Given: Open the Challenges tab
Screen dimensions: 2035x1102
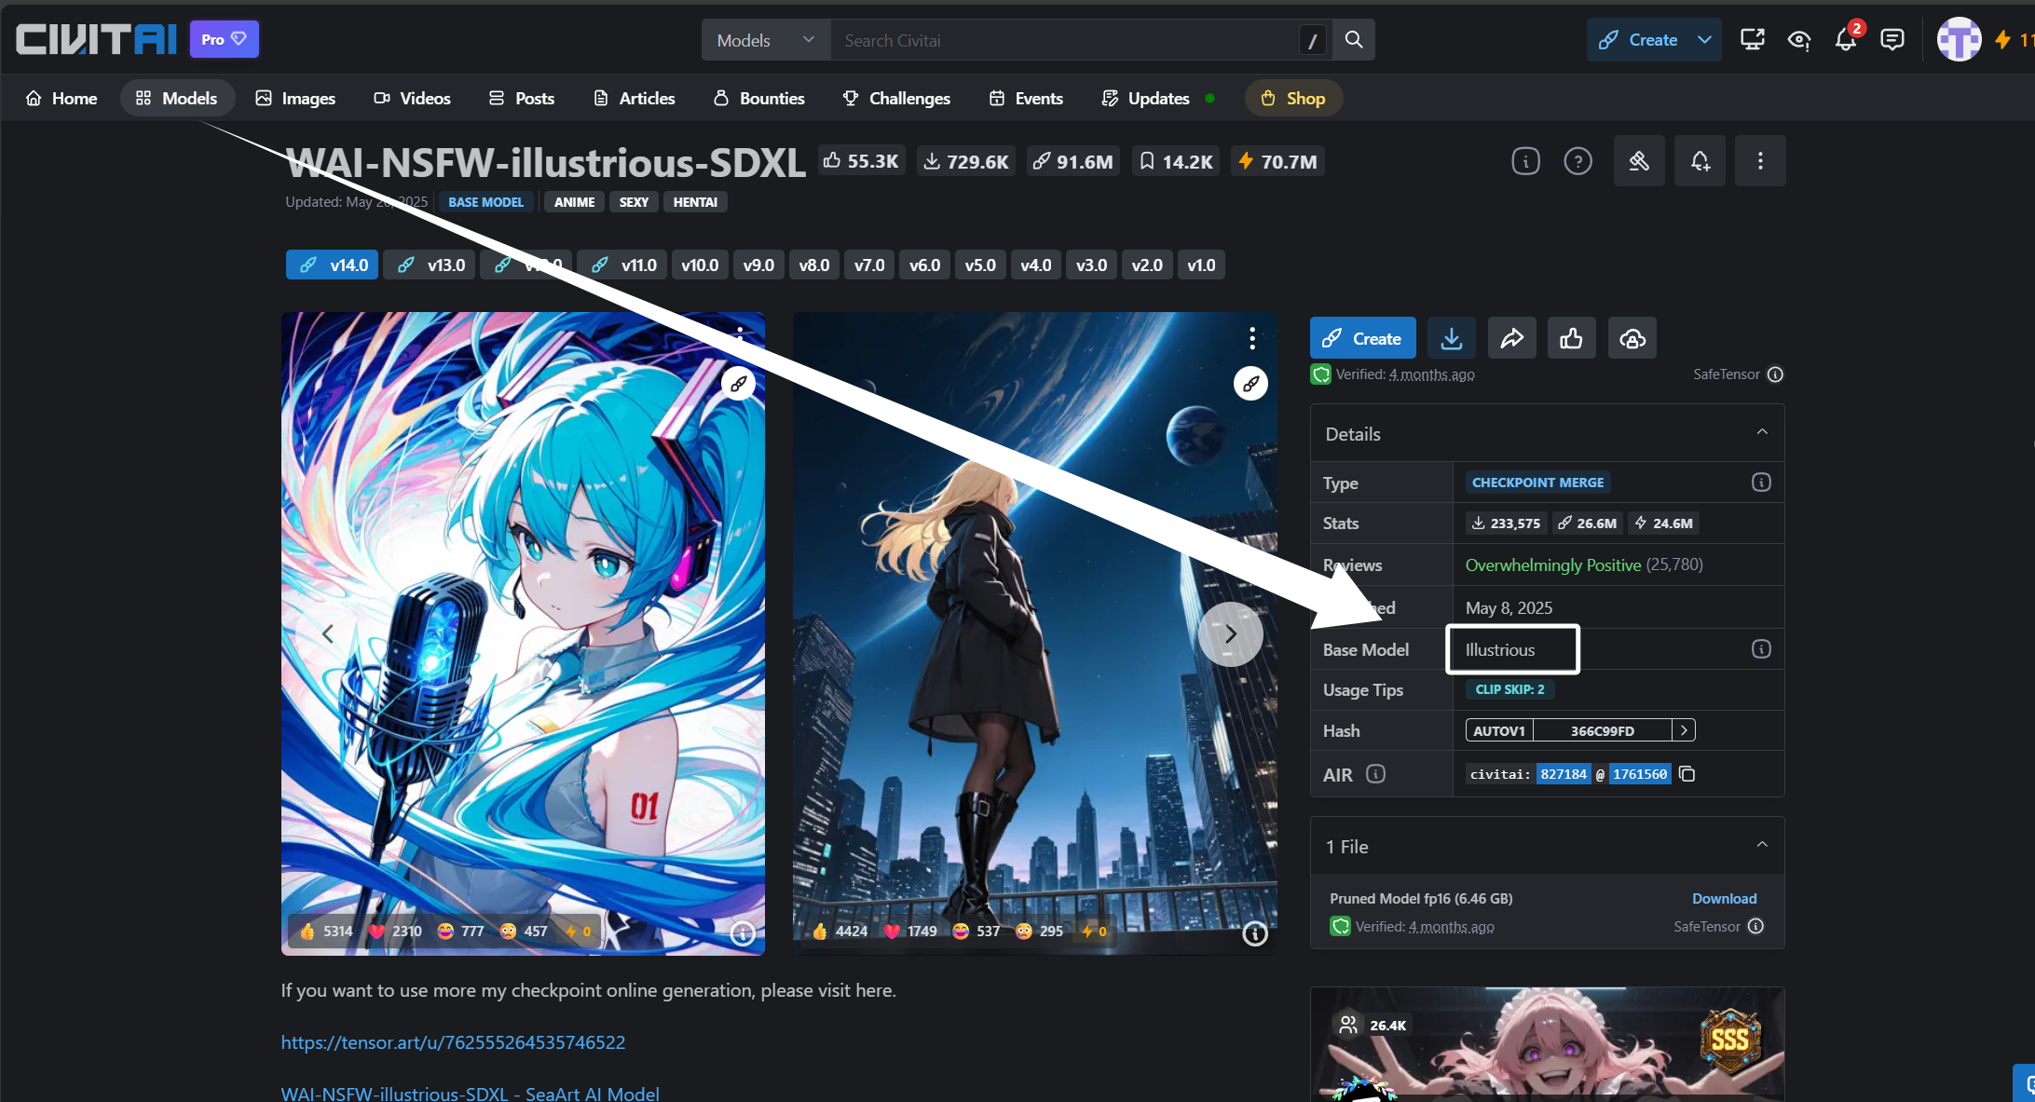Looking at the screenshot, I should (896, 98).
